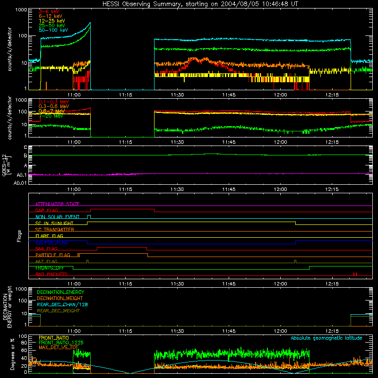
Task: Click the REAR_DEC_CHAN/128 legend label
Action: [62, 305]
